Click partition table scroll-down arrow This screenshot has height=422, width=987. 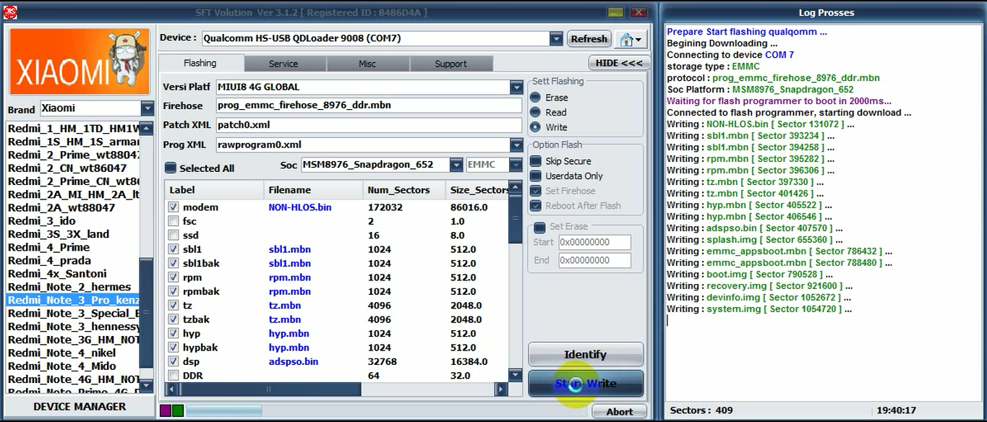click(515, 376)
